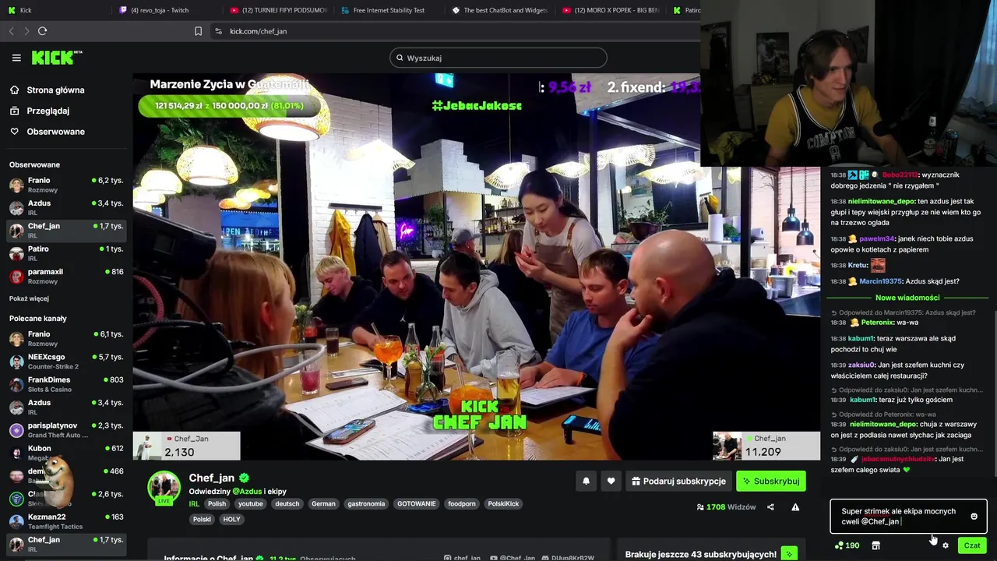Open followed channel Franio

66,185
